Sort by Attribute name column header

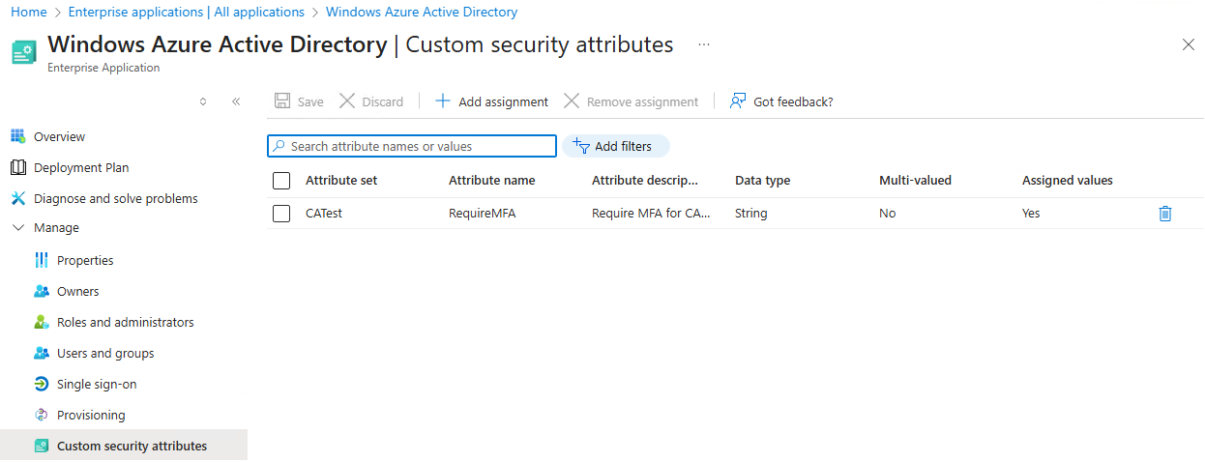(491, 181)
